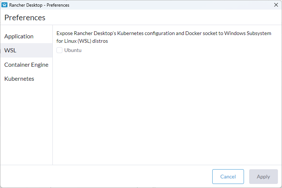Select the WSL preferences section
This screenshot has width=282, height=188.
[26, 50]
